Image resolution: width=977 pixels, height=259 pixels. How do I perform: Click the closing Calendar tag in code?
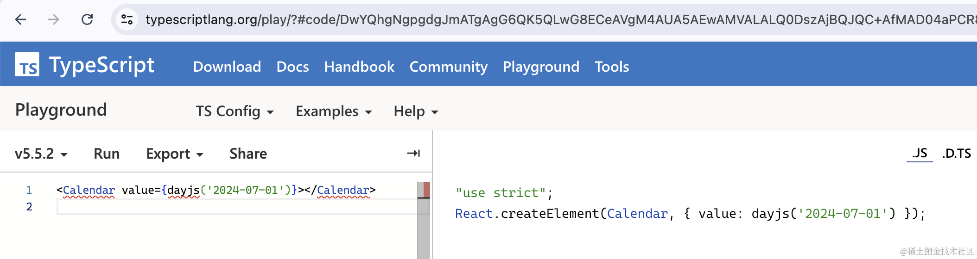click(x=343, y=190)
